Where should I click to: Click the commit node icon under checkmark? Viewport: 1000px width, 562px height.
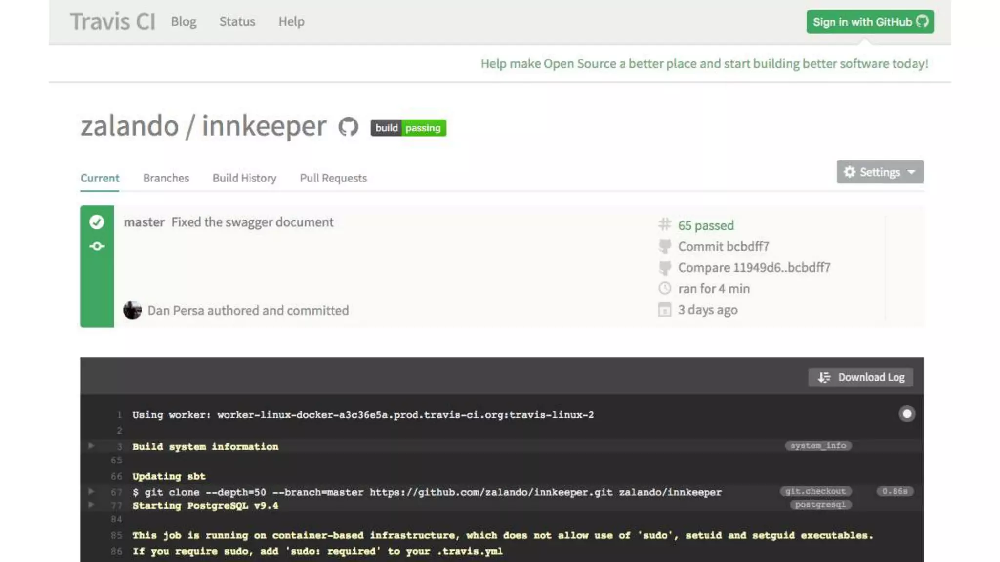coord(97,246)
